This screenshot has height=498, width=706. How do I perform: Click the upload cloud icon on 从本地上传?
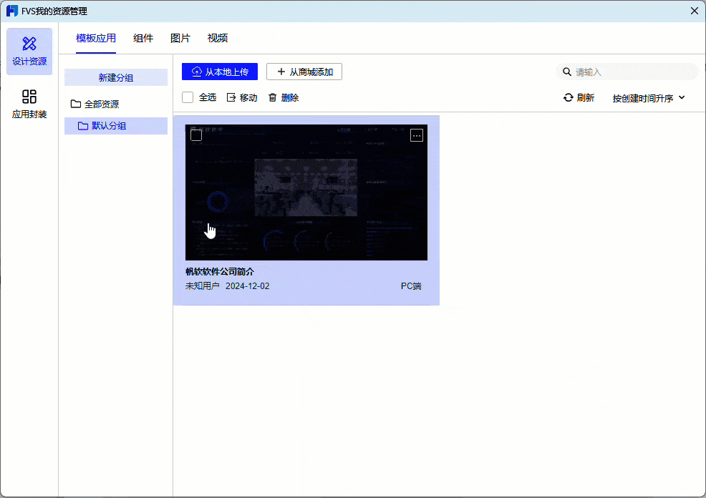coord(196,72)
